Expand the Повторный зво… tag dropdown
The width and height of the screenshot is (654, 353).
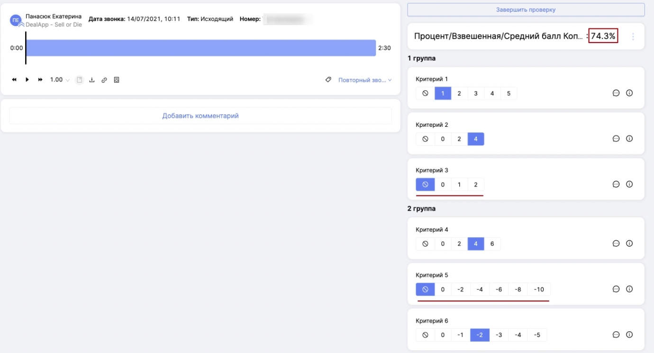click(x=365, y=80)
